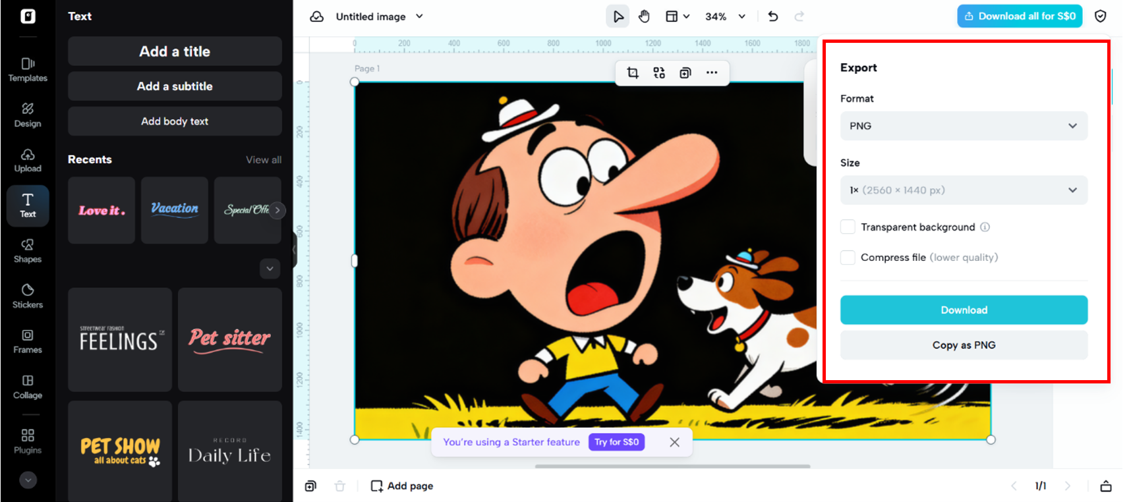The width and height of the screenshot is (1129, 502).
Task: Click the duplicate icon on floating toolbar
Action: click(x=685, y=72)
